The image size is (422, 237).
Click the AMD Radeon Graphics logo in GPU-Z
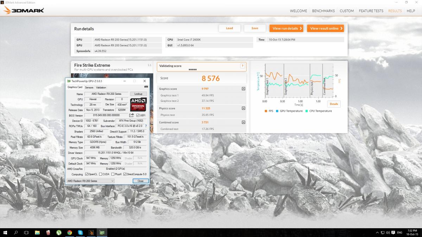[138, 105]
